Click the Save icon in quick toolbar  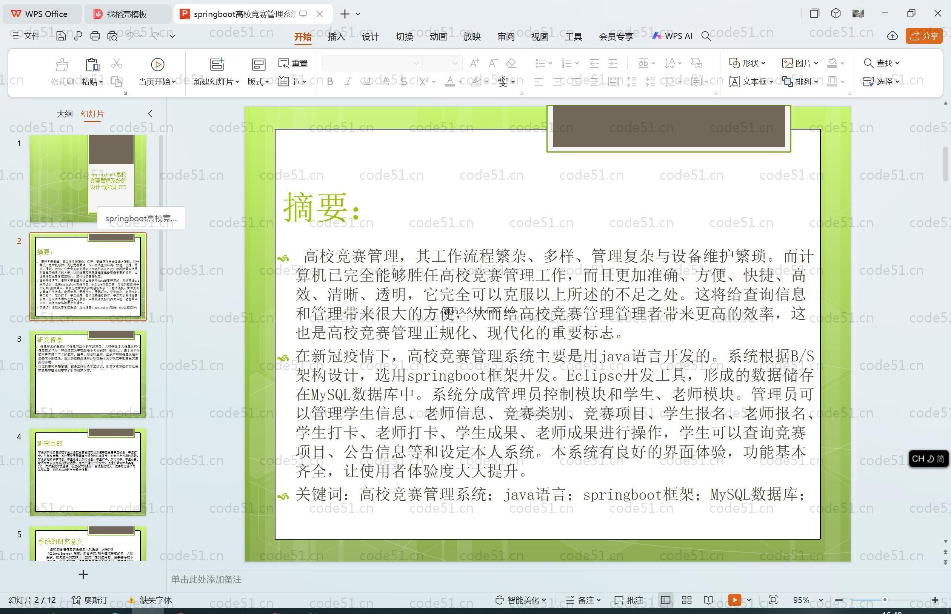61,36
